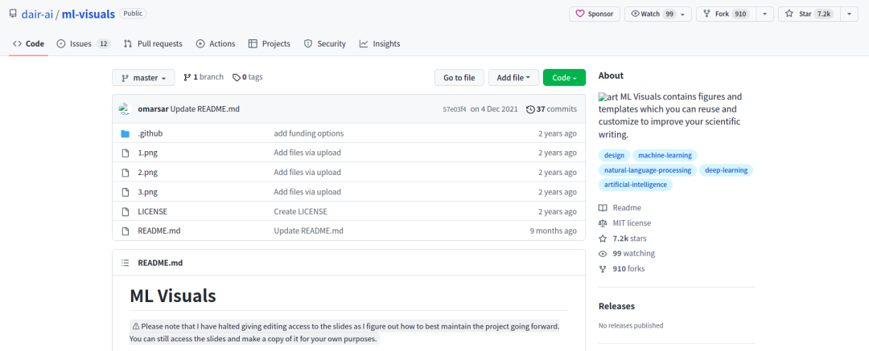869x351 pixels.
Task: Open the dropdown arrow next to Star
Action: [x=849, y=14]
